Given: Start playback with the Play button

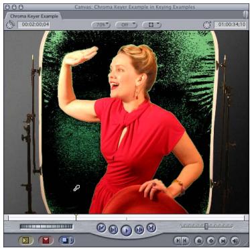Looking at the screenshot, I should point(127,231).
